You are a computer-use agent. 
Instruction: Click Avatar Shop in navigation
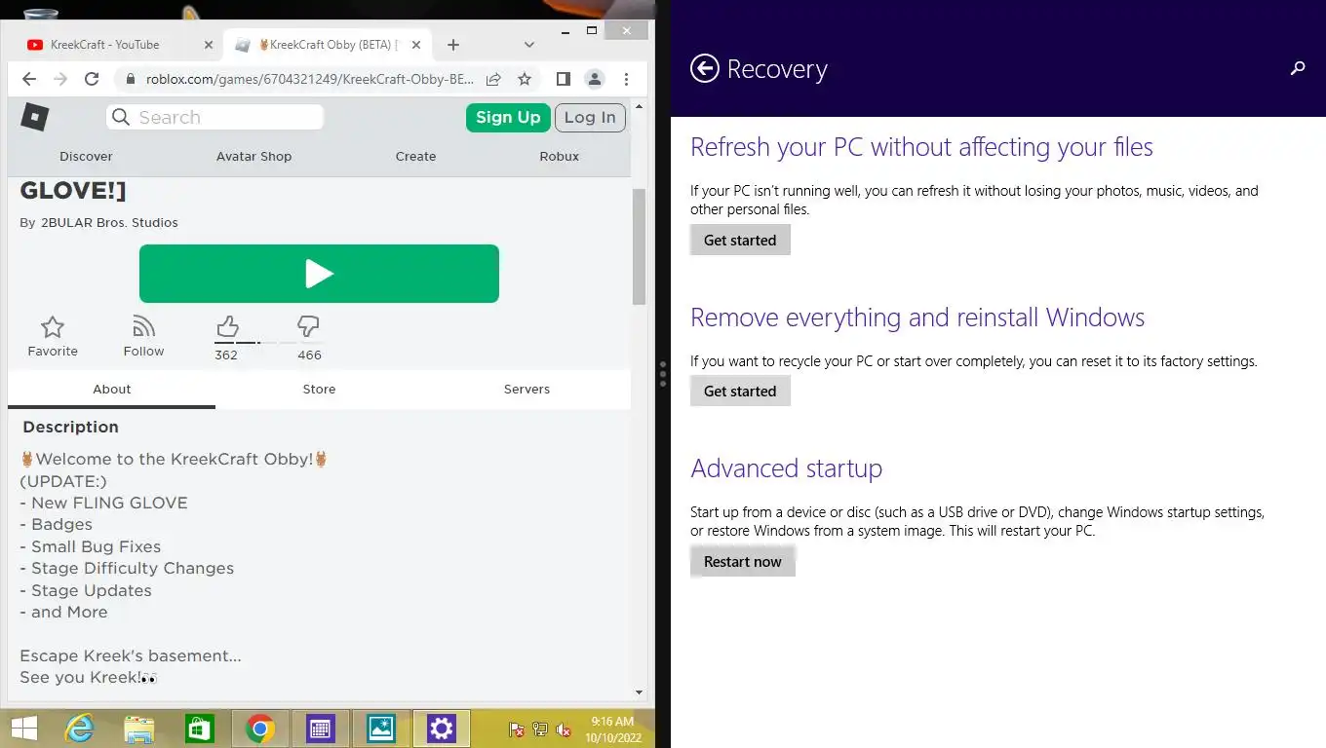point(253,156)
